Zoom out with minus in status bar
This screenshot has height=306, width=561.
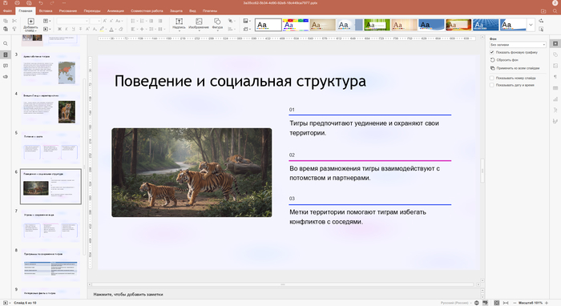click(515, 303)
